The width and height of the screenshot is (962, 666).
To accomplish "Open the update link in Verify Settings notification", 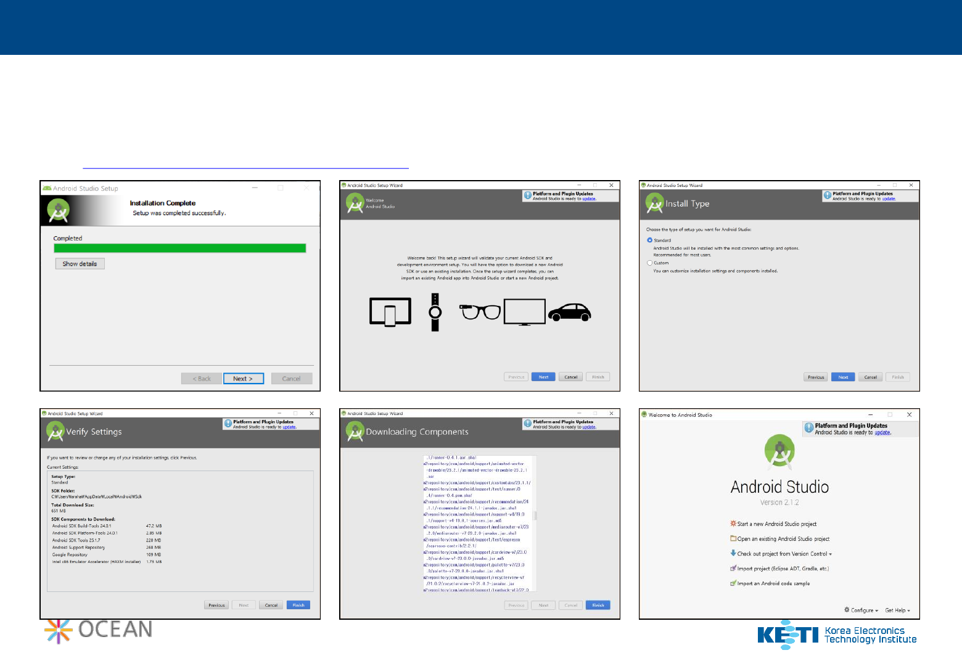I will [289, 427].
